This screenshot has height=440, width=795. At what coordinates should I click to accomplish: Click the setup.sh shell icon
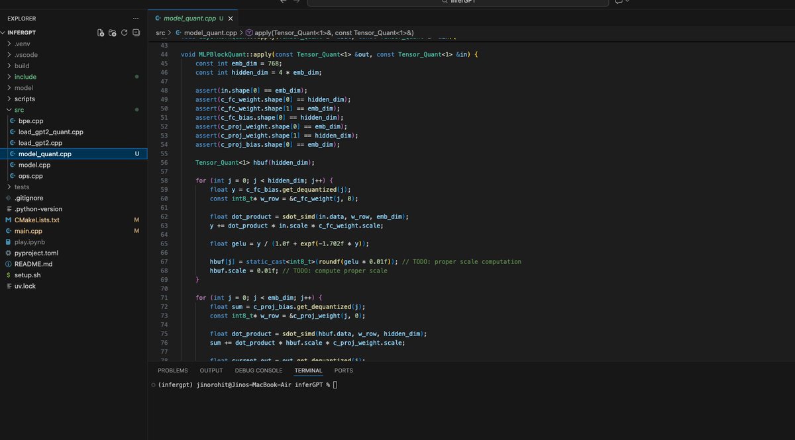coord(8,275)
